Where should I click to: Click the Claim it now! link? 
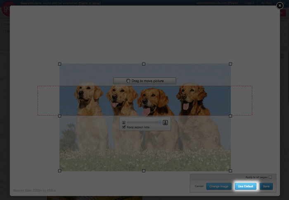(x=90, y=3)
